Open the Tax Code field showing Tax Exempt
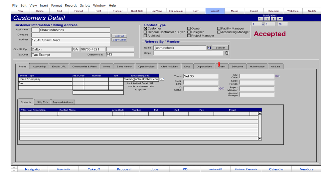Image resolution: width=332 pixels, height=176 pixels. click(51, 55)
